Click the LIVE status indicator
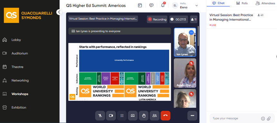277x123 pixels. point(213,25)
